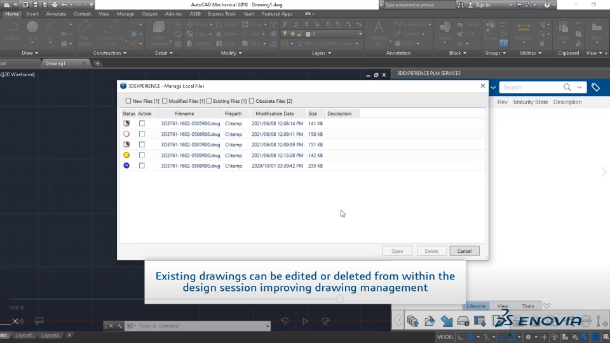Screen dimensions: 610x343
Task: Click the ENOVIA save to database icon
Action: click(x=412, y=321)
